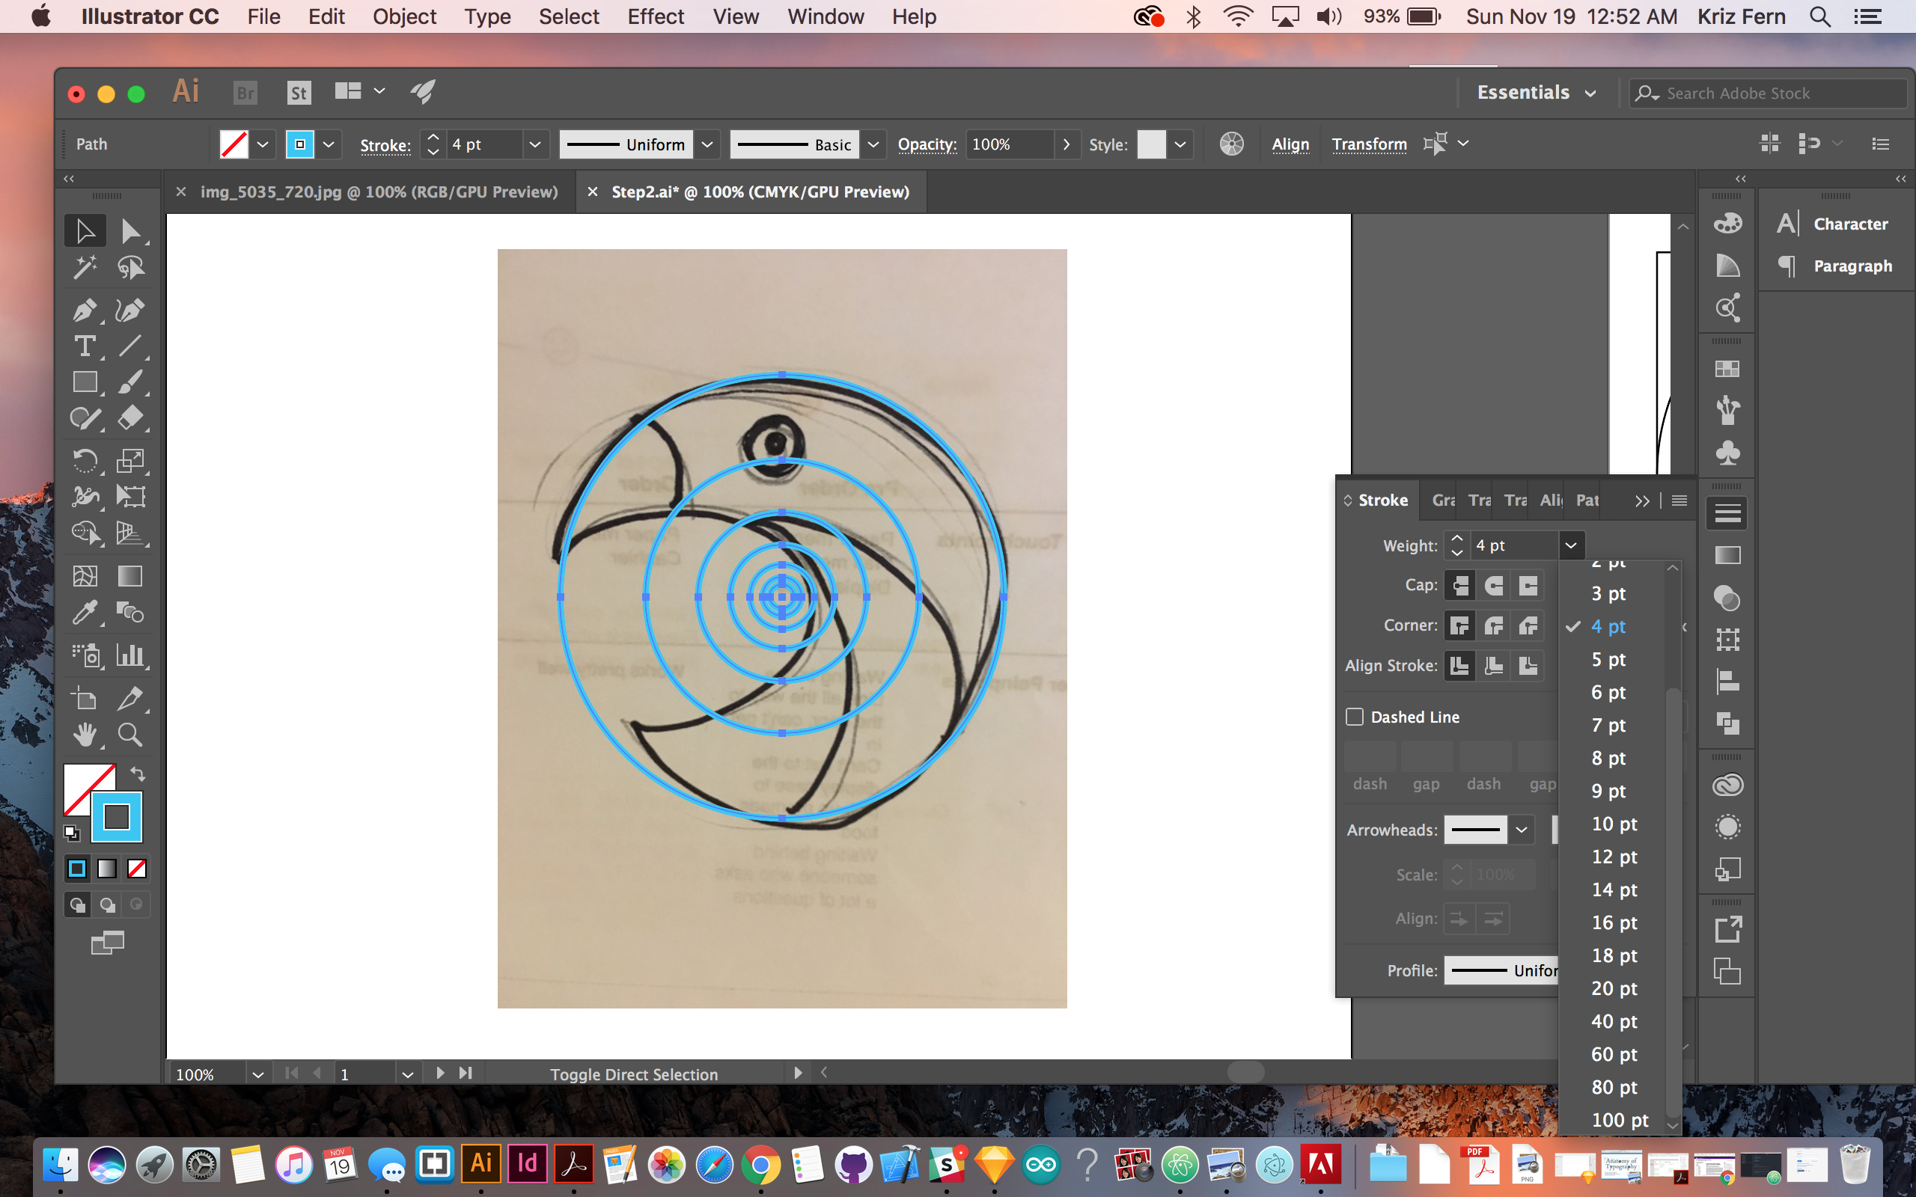Viewport: 1916px width, 1197px height.
Task: Switch to img_5035_720.jpg document tab
Action: (x=379, y=192)
